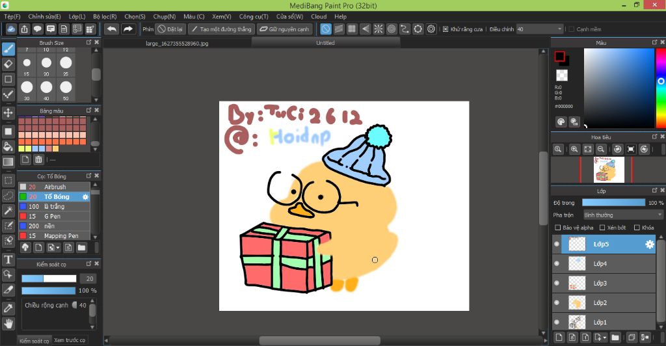Open the Pha trộn blend mode dropdown

tap(622, 215)
